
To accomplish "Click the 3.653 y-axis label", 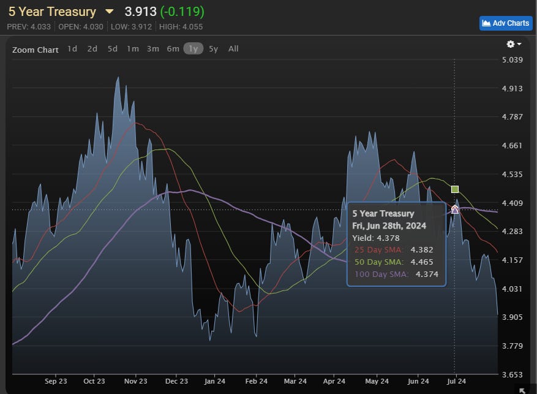I will 513,375.
